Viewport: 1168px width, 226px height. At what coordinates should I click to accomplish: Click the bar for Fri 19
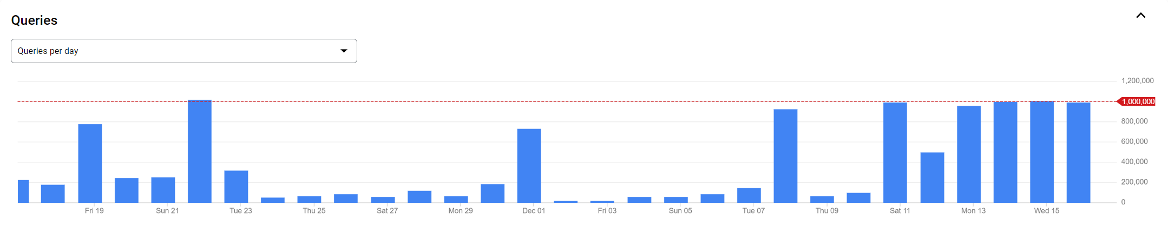click(x=90, y=163)
